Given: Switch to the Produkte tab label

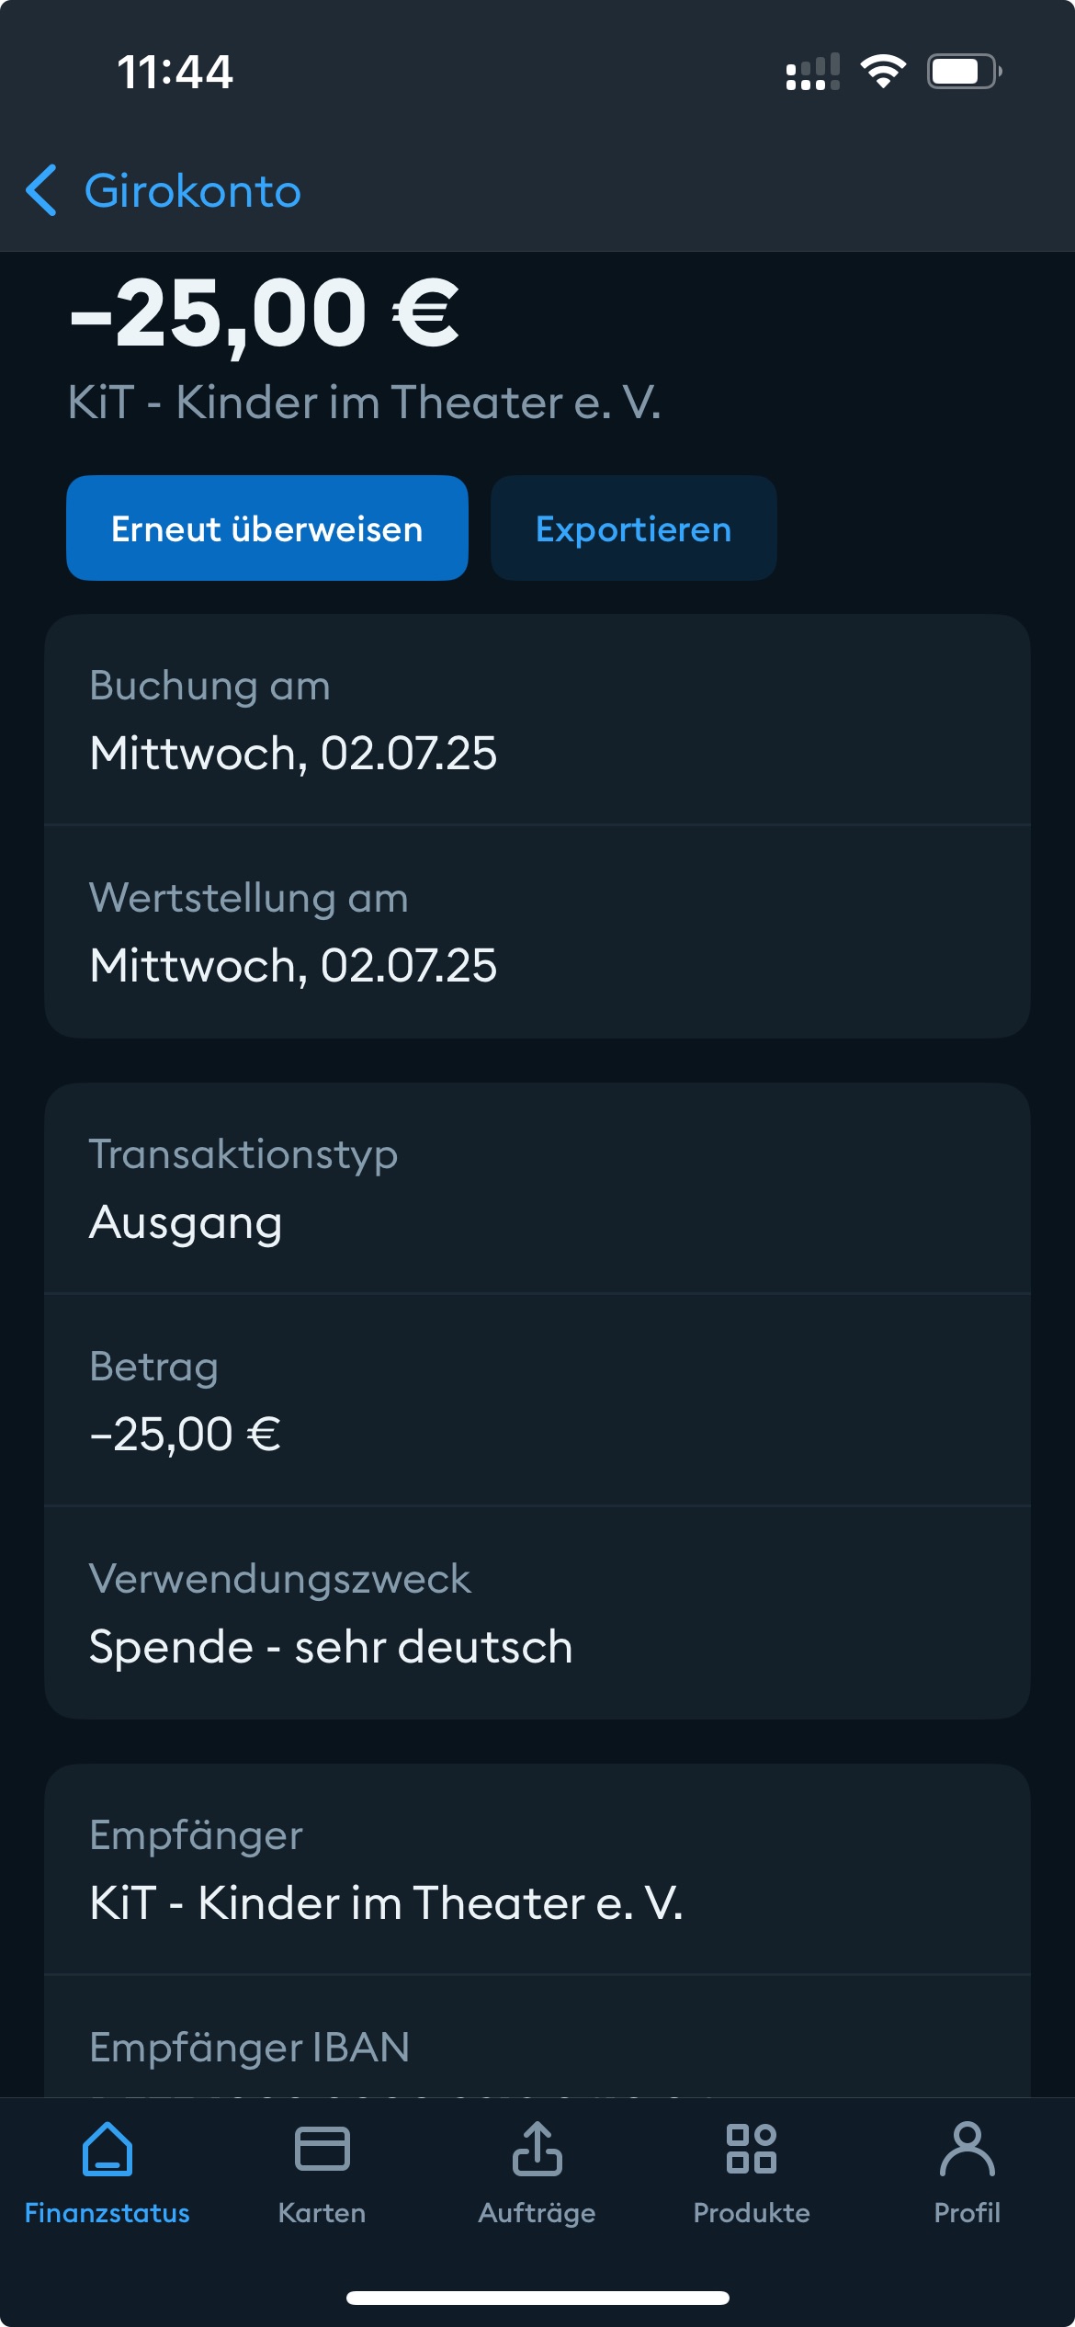Looking at the screenshot, I should (752, 2213).
